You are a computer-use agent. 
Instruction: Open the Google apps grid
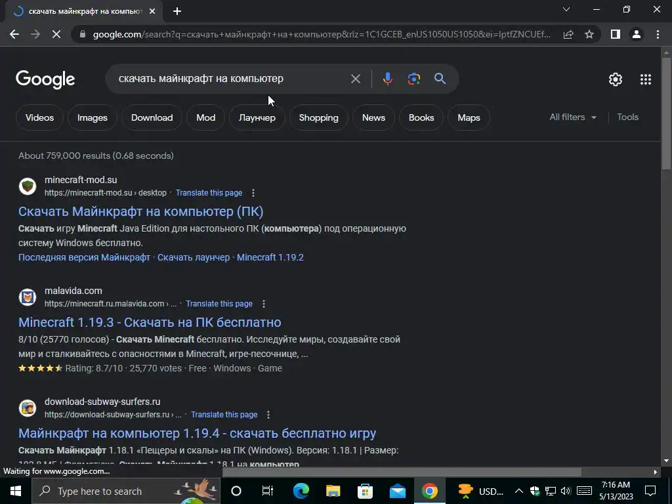[646, 79]
